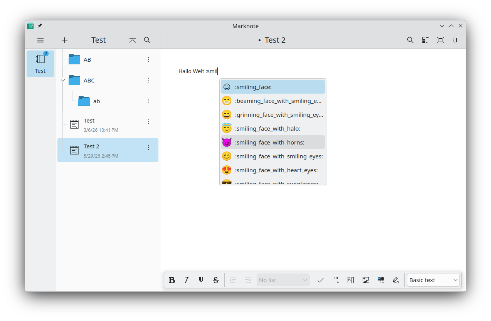491x321 pixels.
Task: Insert a checkbox with the checkmark icon
Action: (320, 280)
